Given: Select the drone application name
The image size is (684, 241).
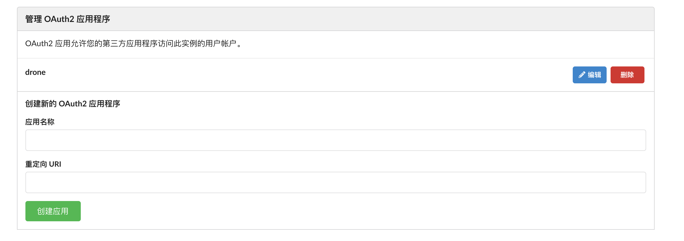Looking at the screenshot, I should click(35, 72).
